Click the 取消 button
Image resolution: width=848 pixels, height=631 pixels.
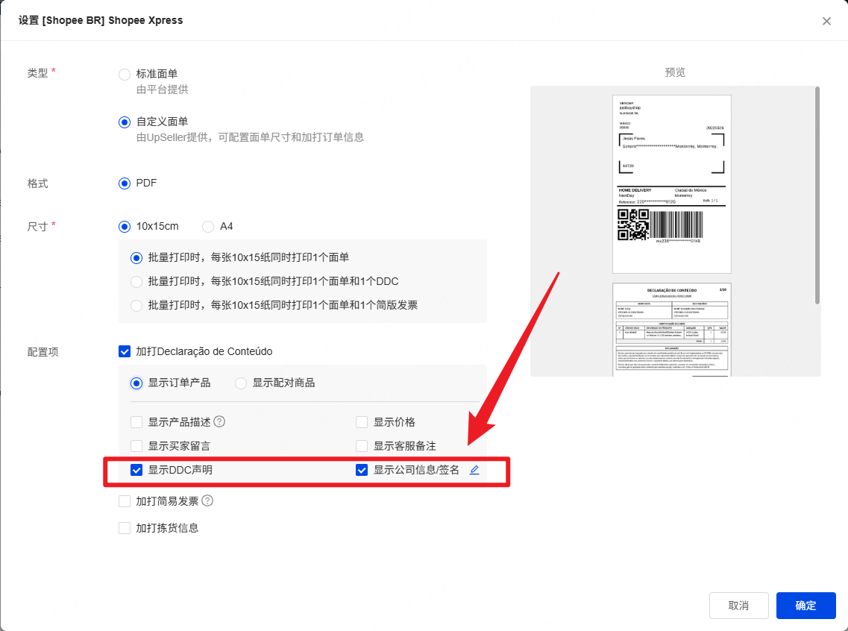[x=738, y=606]
